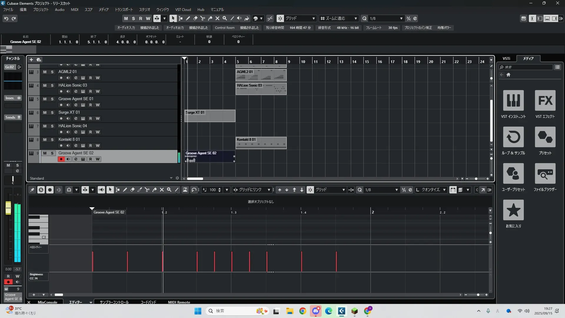Mute the Kontakt 8 01 track

45,140
